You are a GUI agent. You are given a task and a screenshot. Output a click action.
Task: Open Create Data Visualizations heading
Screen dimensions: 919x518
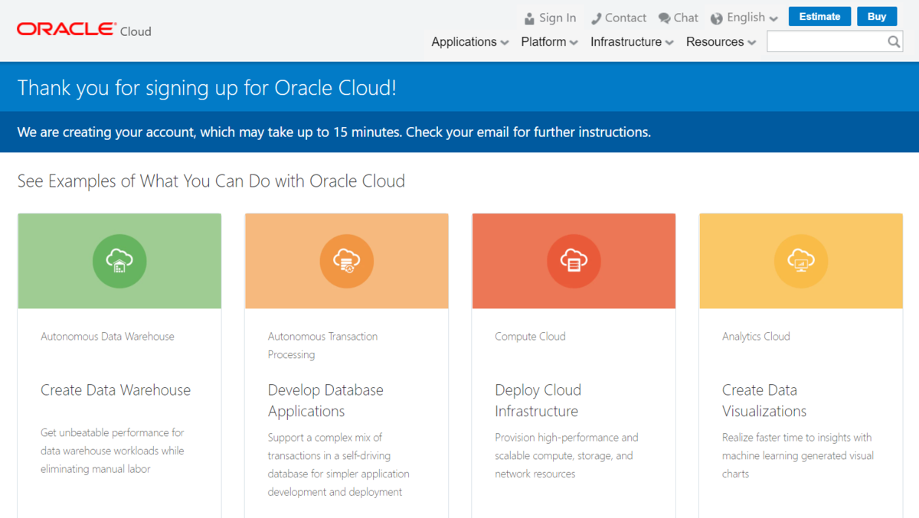point(764,400)
